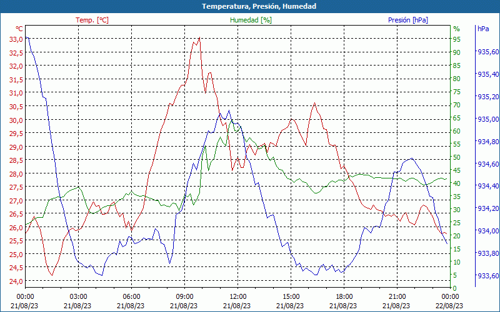
Task: Click the '50' humidity axis value
Action: pos(457,157)
